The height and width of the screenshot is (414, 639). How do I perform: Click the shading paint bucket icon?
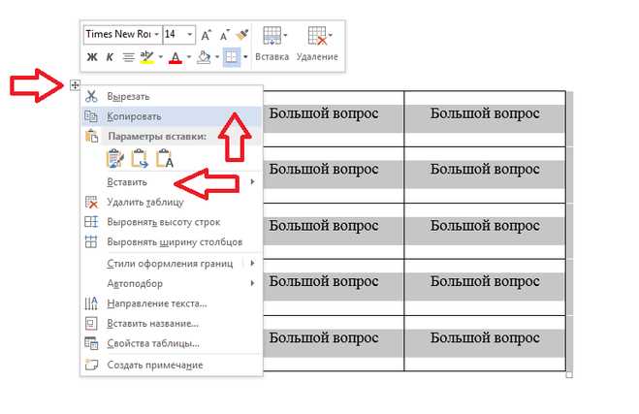pyautogui.click(x=204, y=57)
